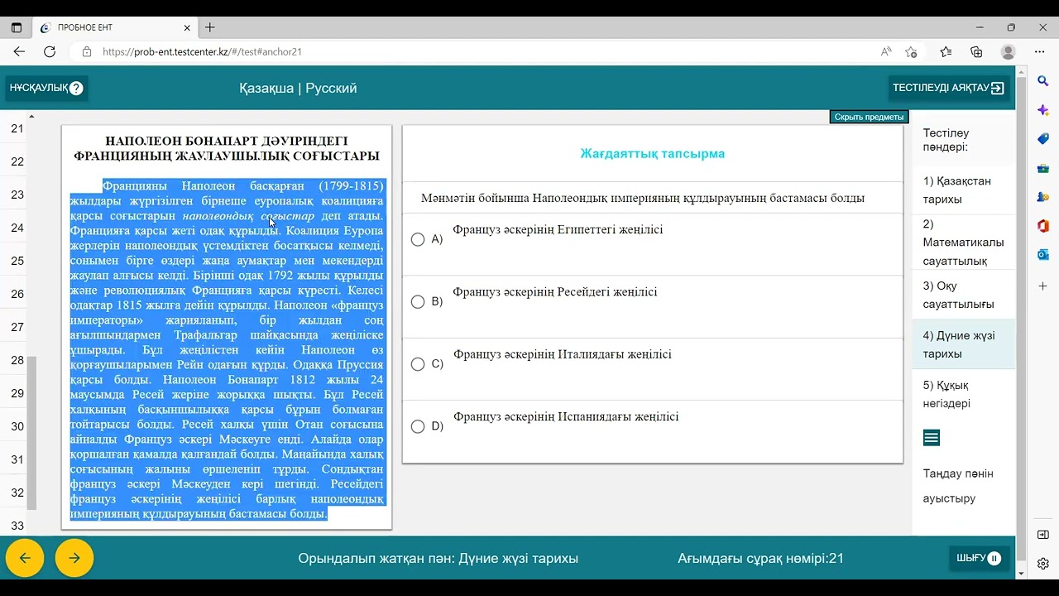Open the hamburger list icon in subjects panel
The width and height of the screenshot is (1059, 596).
coord(932,438)
